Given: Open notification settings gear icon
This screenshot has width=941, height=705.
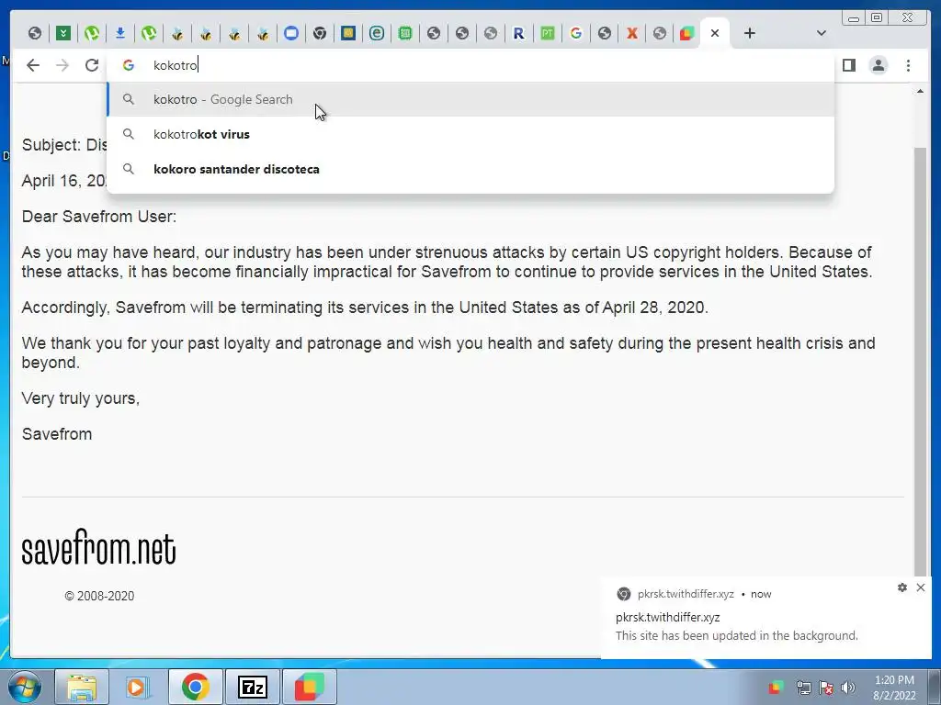Looking at the screenshot, I should coord(902,587).
